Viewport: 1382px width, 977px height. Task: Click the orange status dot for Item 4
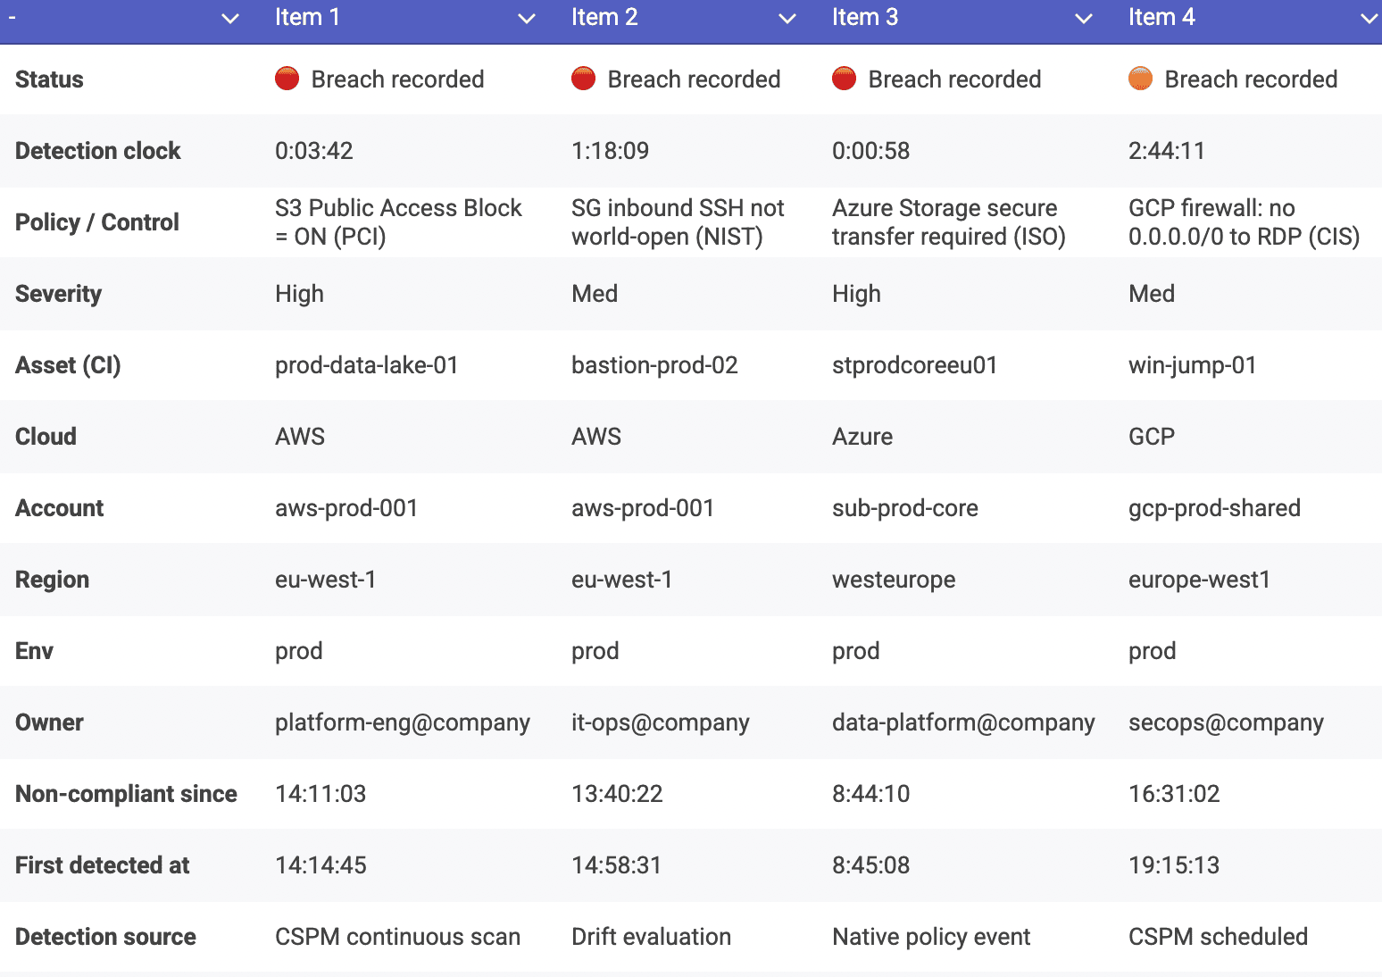[x=1140, y=79]
